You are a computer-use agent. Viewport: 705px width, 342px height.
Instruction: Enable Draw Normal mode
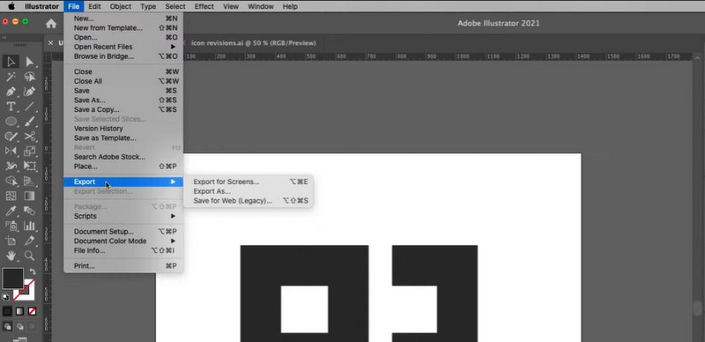coord(8,326)
